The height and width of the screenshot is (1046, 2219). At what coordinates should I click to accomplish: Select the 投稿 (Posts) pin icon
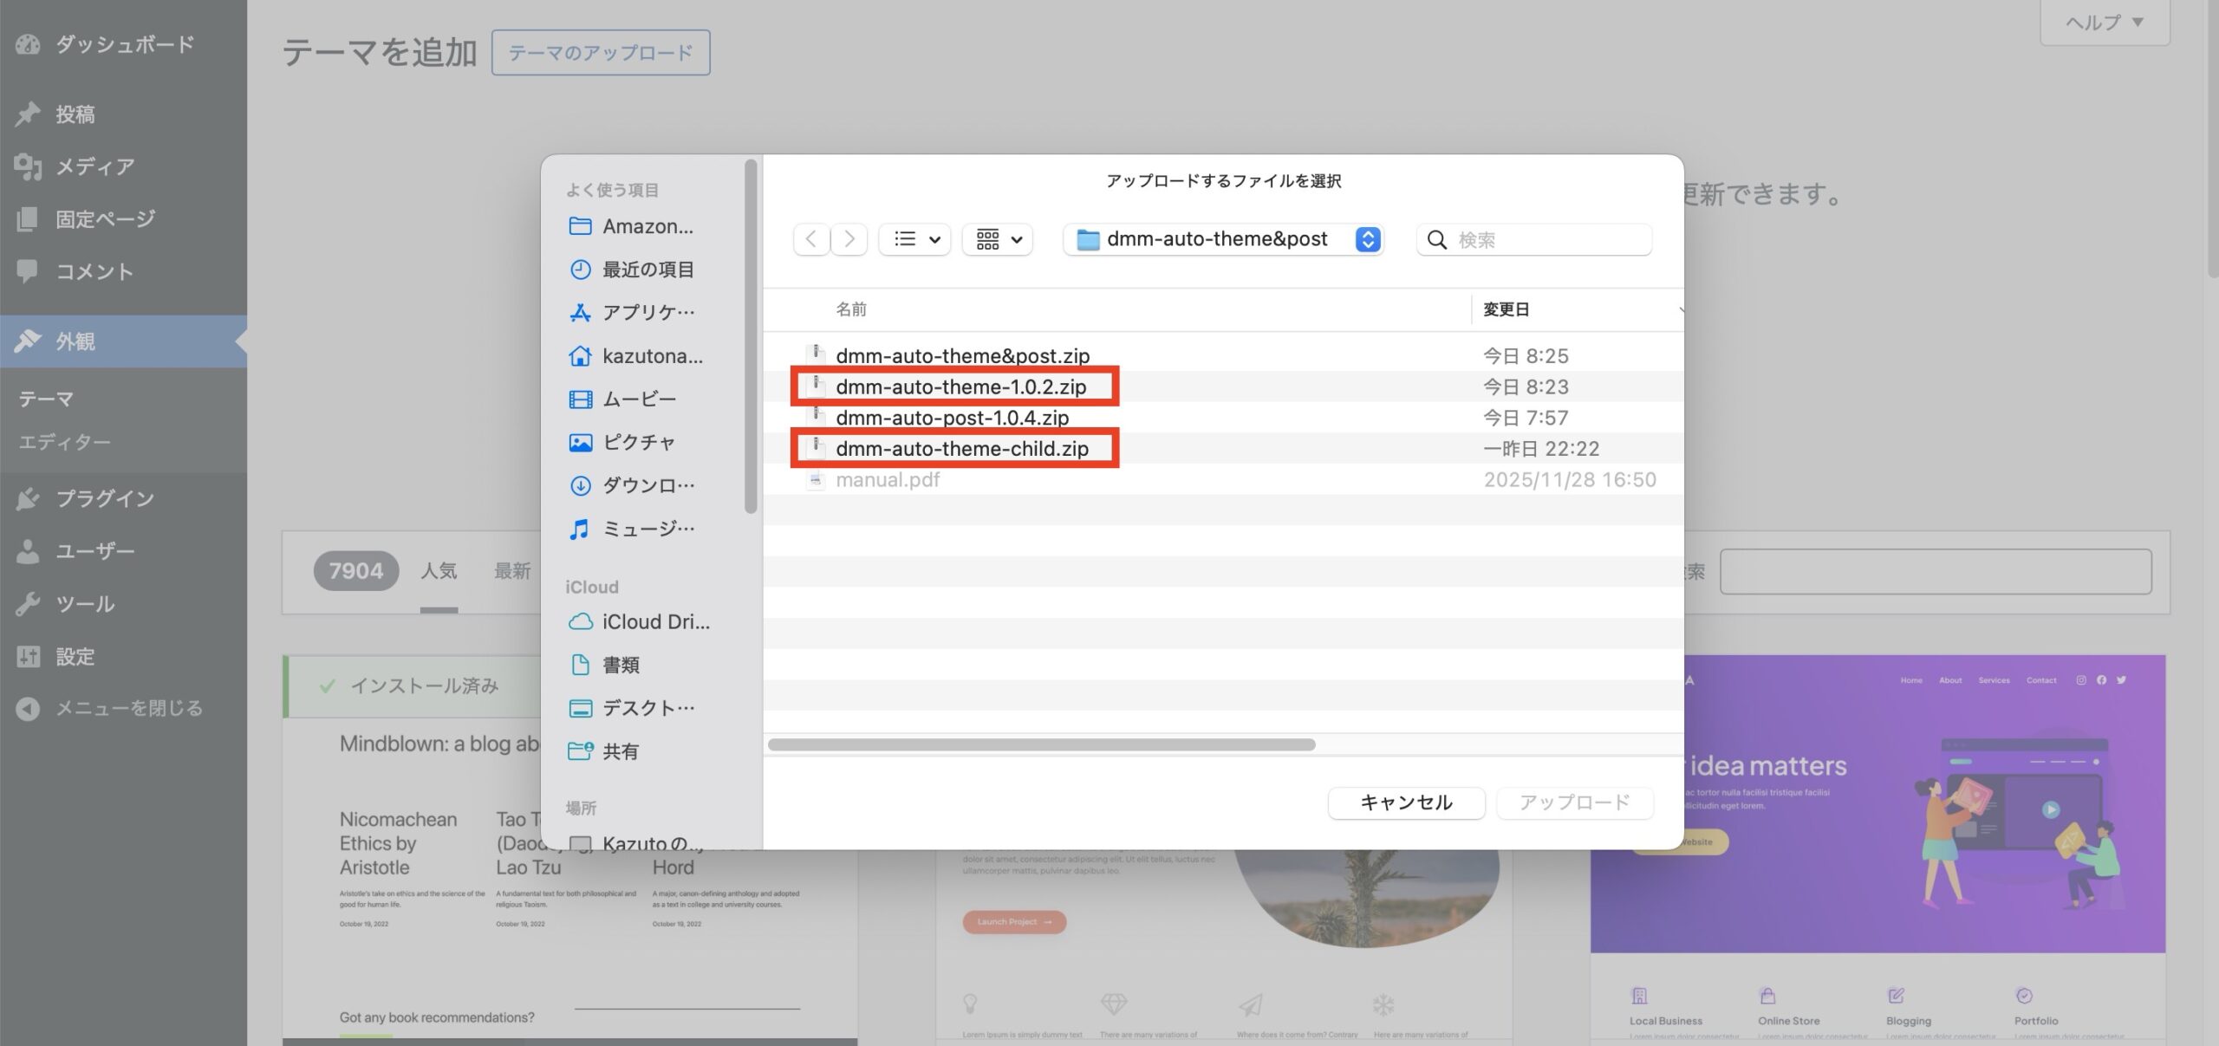pos(27,113)
